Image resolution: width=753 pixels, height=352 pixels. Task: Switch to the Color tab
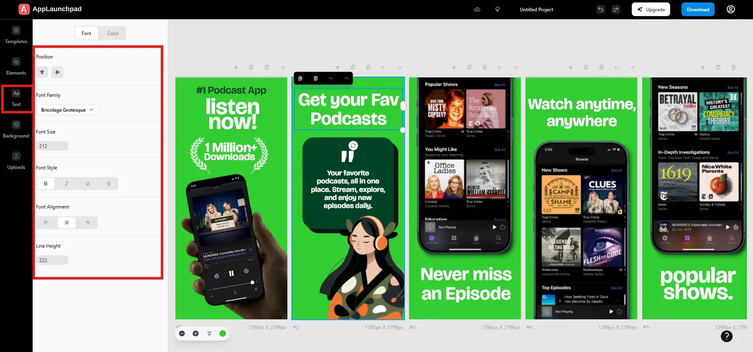[x=113, y=33]
